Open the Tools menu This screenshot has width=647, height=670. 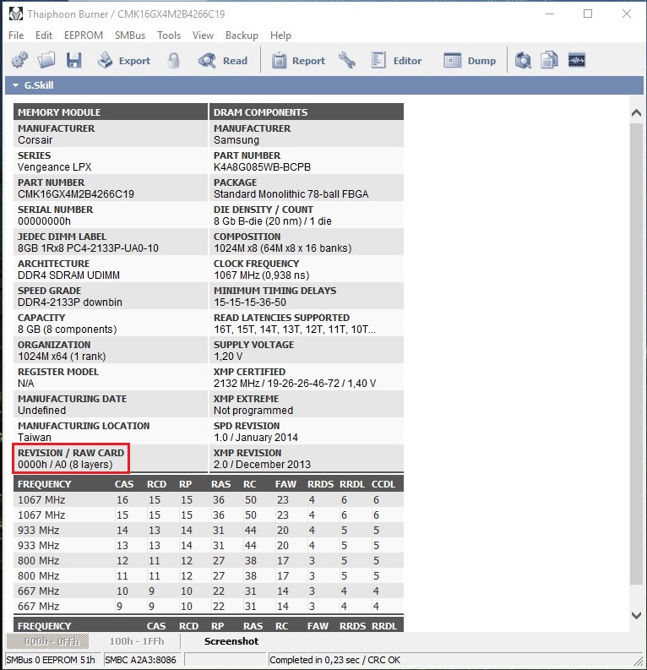169,35
